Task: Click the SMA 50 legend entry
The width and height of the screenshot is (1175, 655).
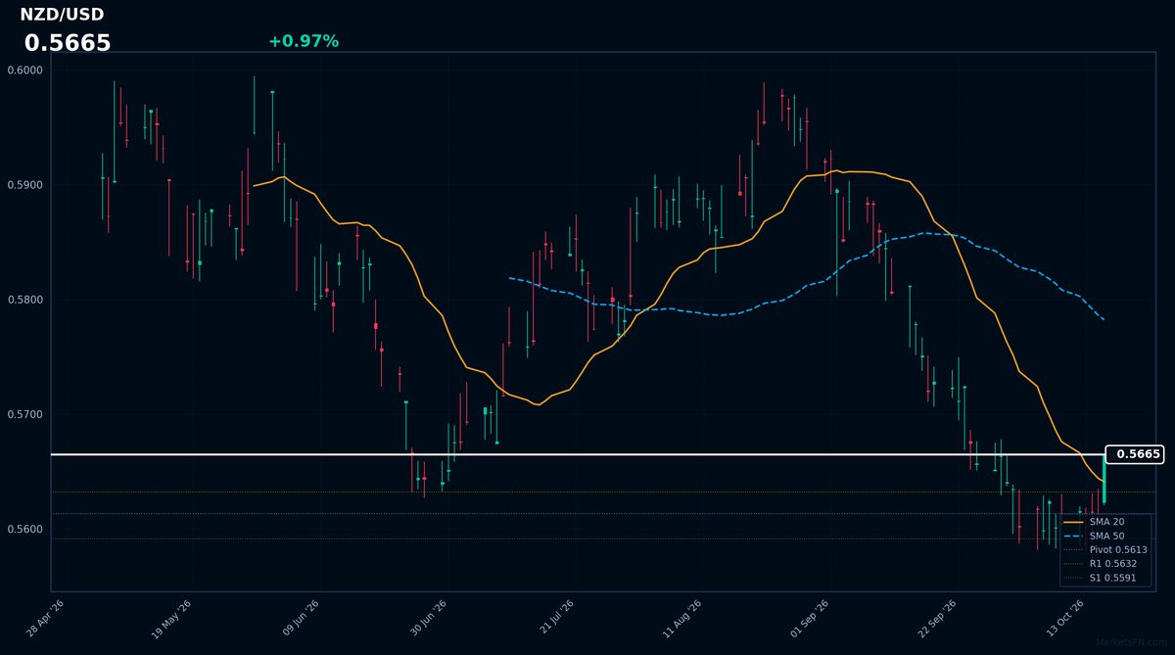Action: pos(1106,536)
